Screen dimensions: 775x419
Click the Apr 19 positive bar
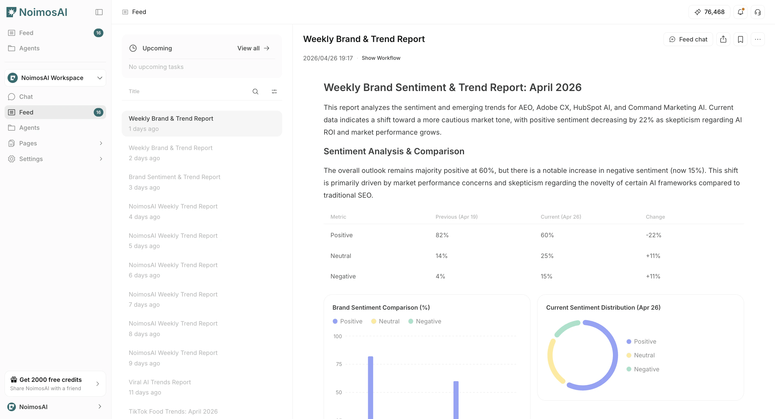tap(371, 387)
